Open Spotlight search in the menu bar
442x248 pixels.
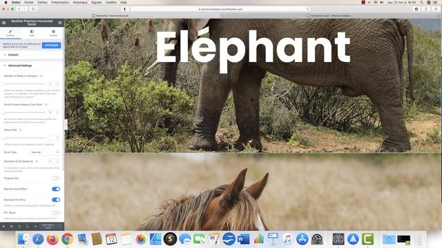[422, 2]
